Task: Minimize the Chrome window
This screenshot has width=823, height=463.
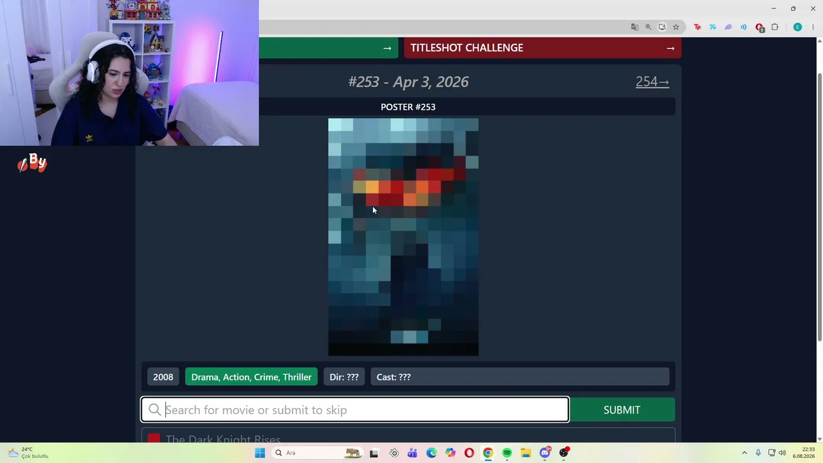Action: [x=773, y=8]
